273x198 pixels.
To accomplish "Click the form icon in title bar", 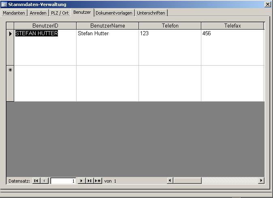I will coord(4,4).
